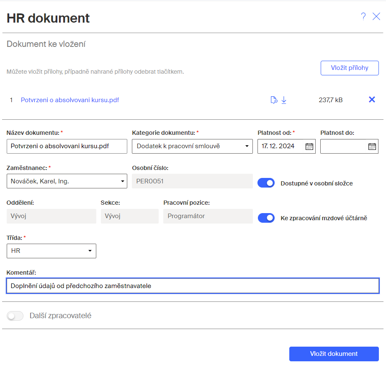Toggle Dostupné v osobní složce switch

266,183
